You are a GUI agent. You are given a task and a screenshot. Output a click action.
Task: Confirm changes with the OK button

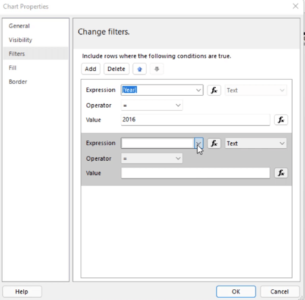click(x=236, y=292)
